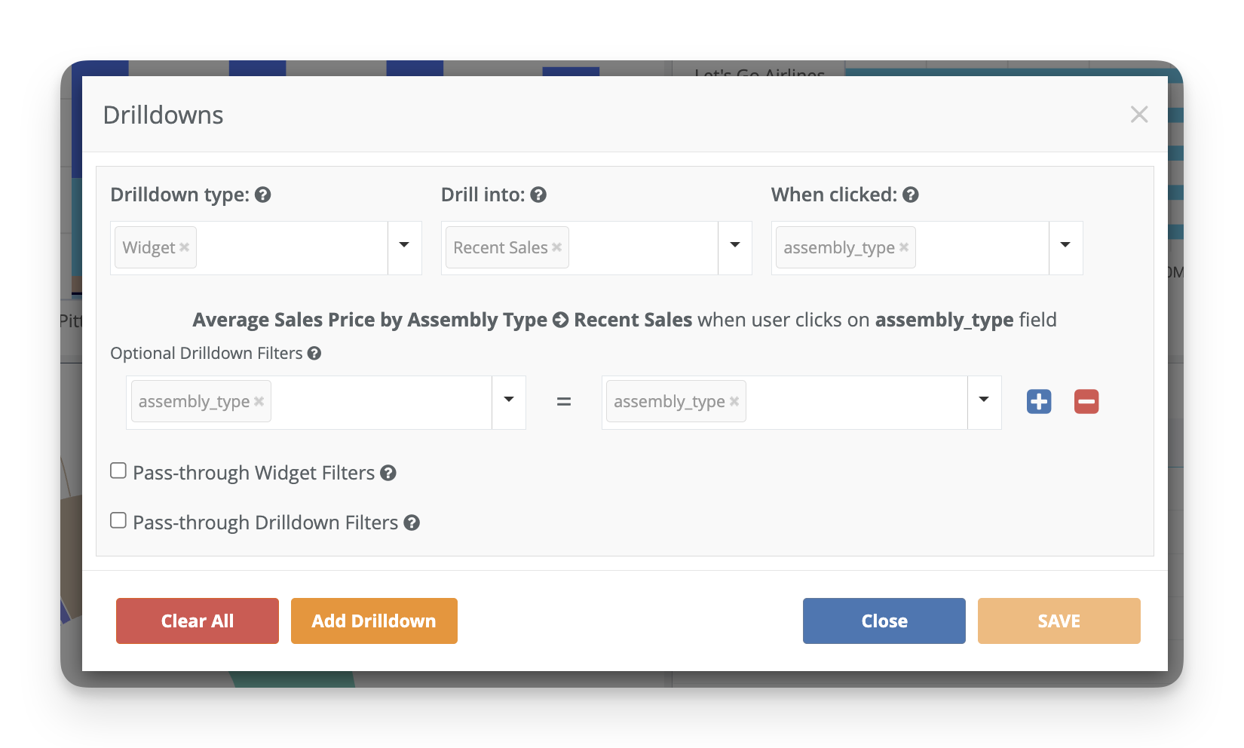Click help icon beside Pass-through Drilldown Filters
This screenshot has height=748, width=1244.
[x=412, y=523]
